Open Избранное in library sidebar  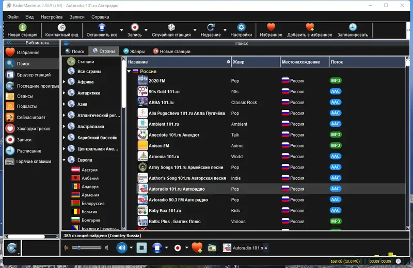[31, 53]
